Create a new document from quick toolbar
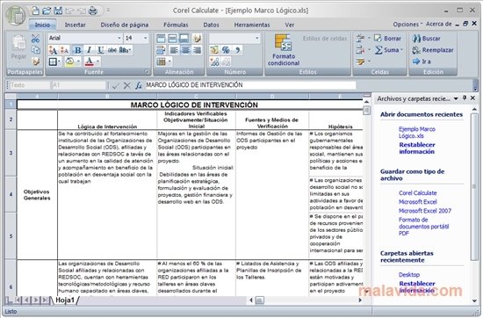Image resolution: width=483 pixels, height=318 pixels. click(36, 11)
